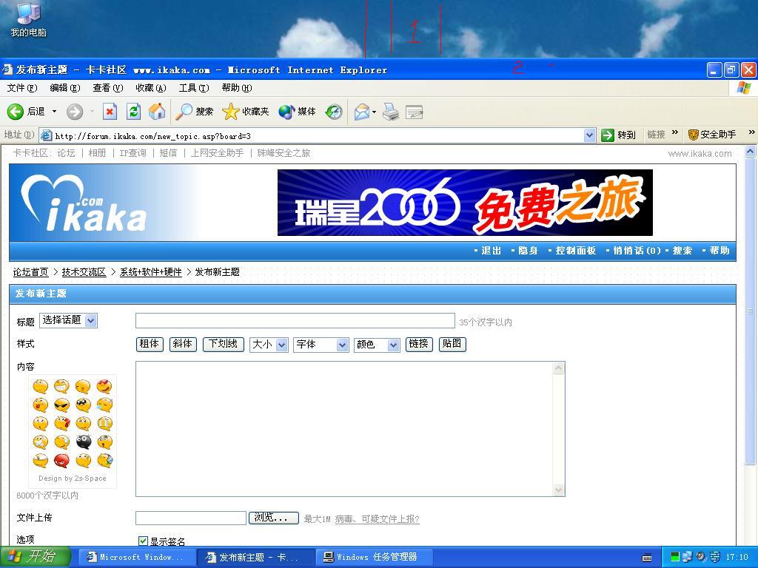
Task: Click the file upload path field
Action: click(x=191, y=518)
